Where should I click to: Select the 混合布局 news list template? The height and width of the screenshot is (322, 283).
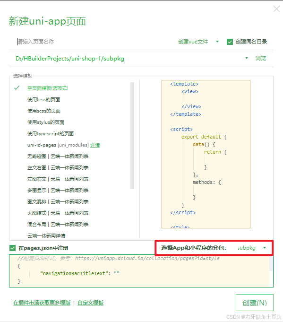click(58, 224)
